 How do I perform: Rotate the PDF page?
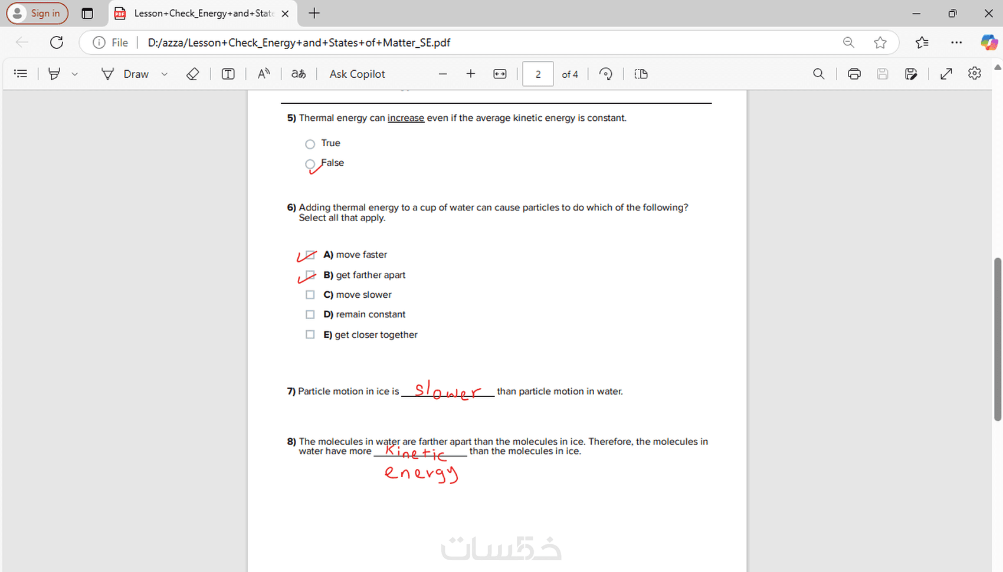[x=606, y=74]
